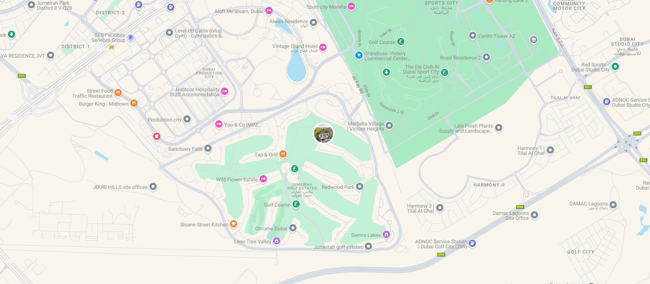Open the Redwood Park location pin

(360, 186)
